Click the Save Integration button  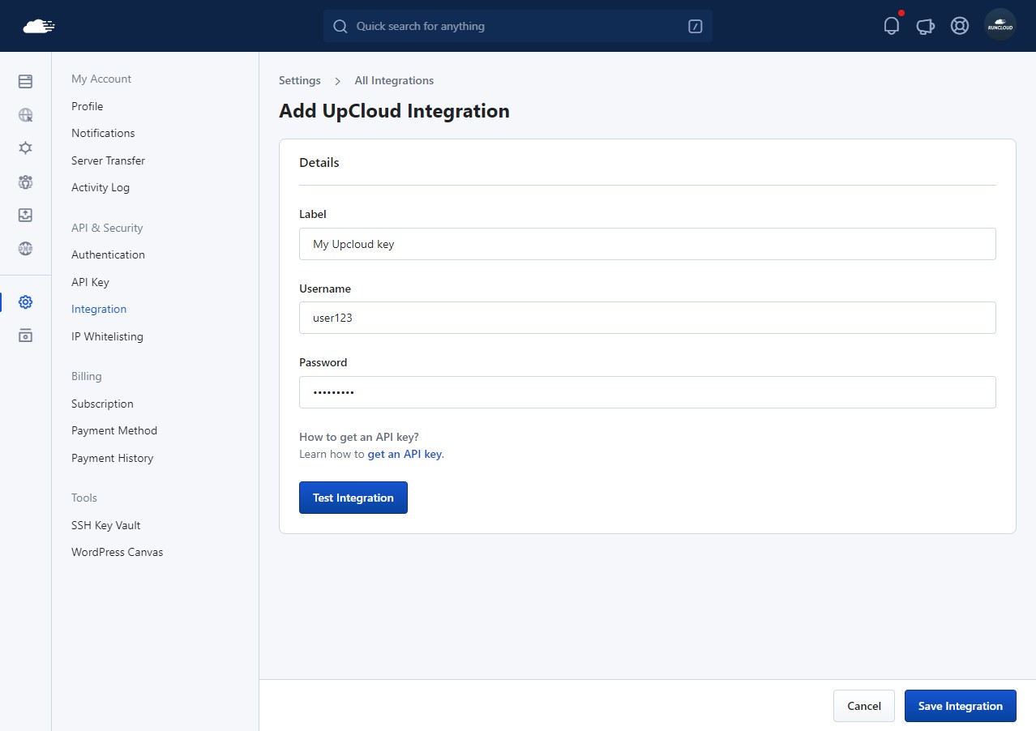(960, 706)
